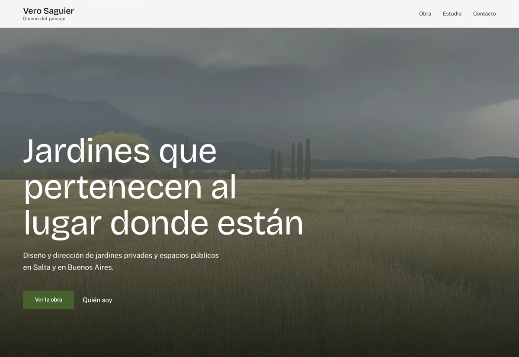
Task: Click the 'Diseño del paisaje' tagline
Action: point(44,19)
